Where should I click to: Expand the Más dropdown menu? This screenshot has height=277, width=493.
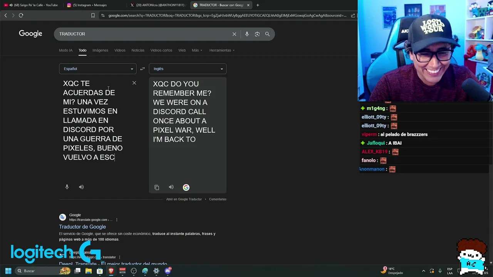[x=197, y=50]
